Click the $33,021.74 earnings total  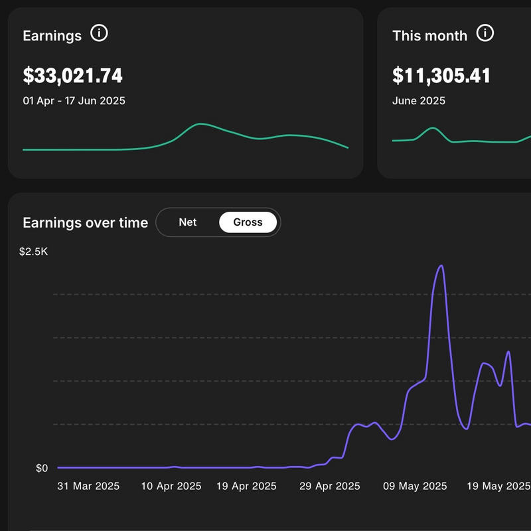(x=72, y=76)
